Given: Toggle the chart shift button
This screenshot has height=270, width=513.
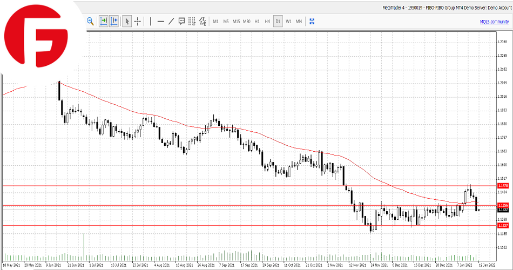Looking at the screenshot, I should (114, 21).
